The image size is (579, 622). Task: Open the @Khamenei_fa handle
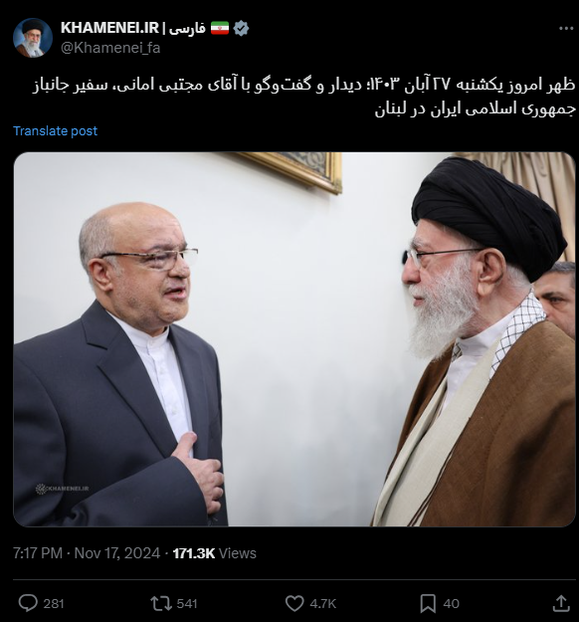[110, 48]
